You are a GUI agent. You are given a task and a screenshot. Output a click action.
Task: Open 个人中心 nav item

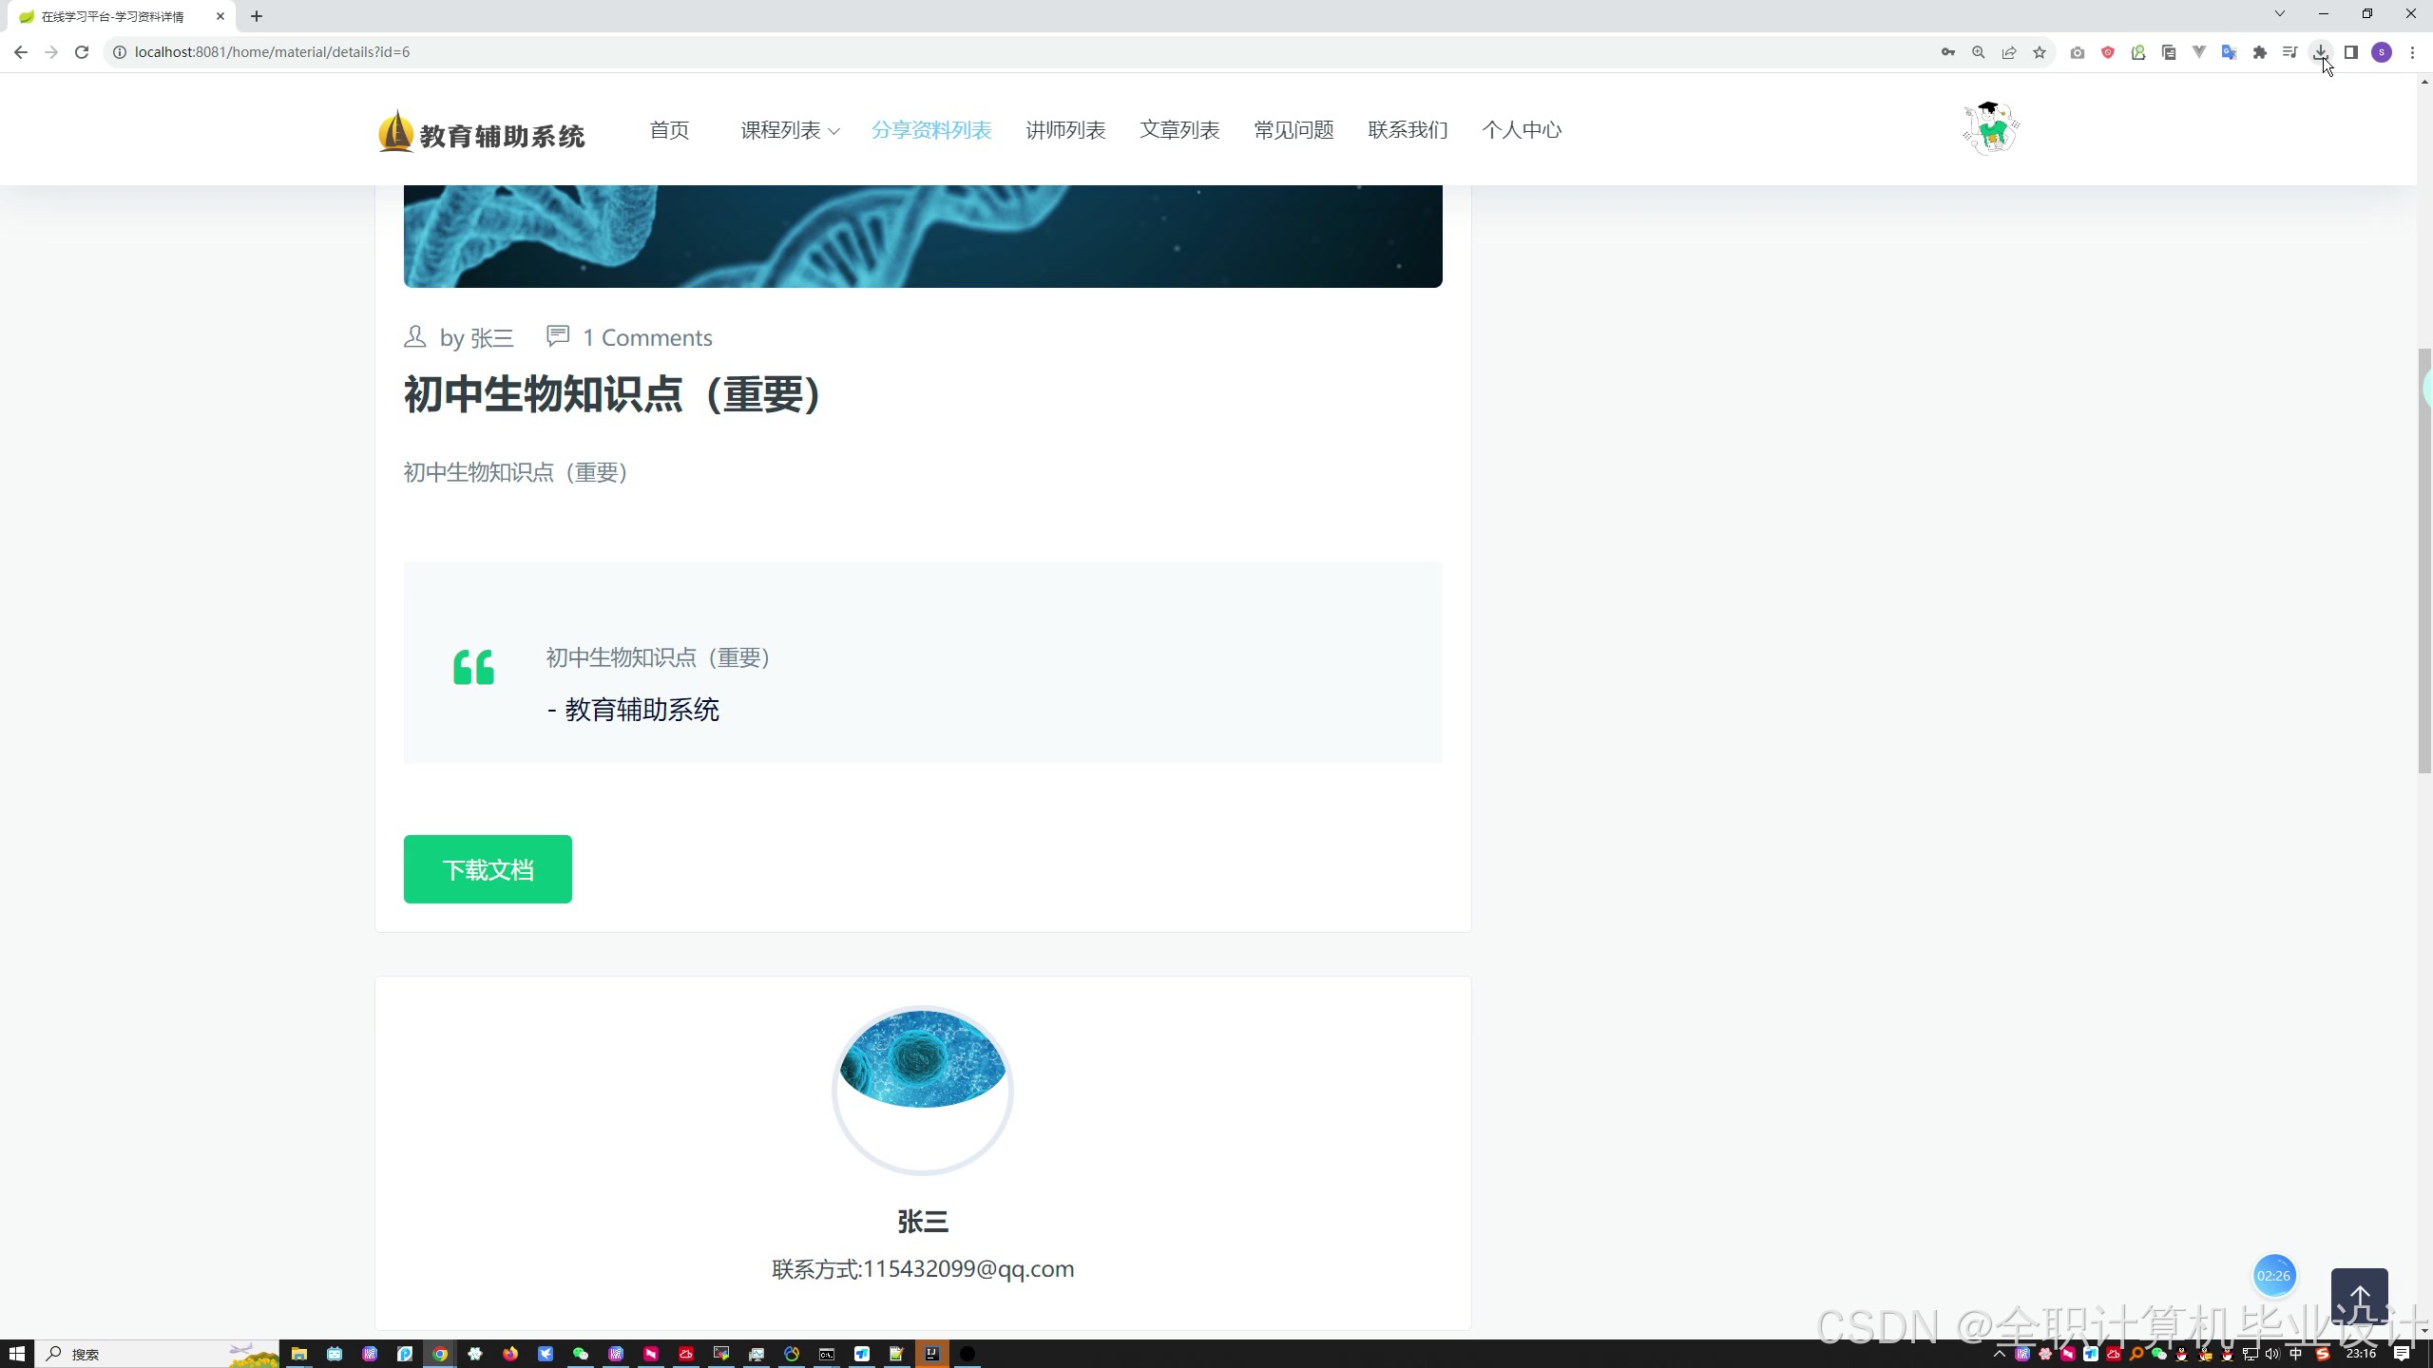point(1522,130)
